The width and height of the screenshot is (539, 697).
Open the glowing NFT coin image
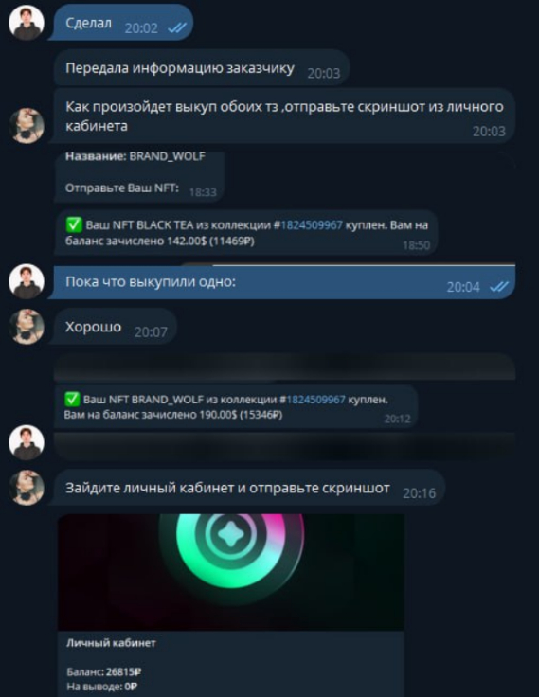click(231, 572)
